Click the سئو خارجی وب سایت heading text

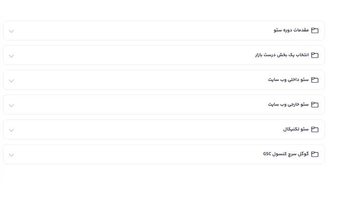[288, 104]
